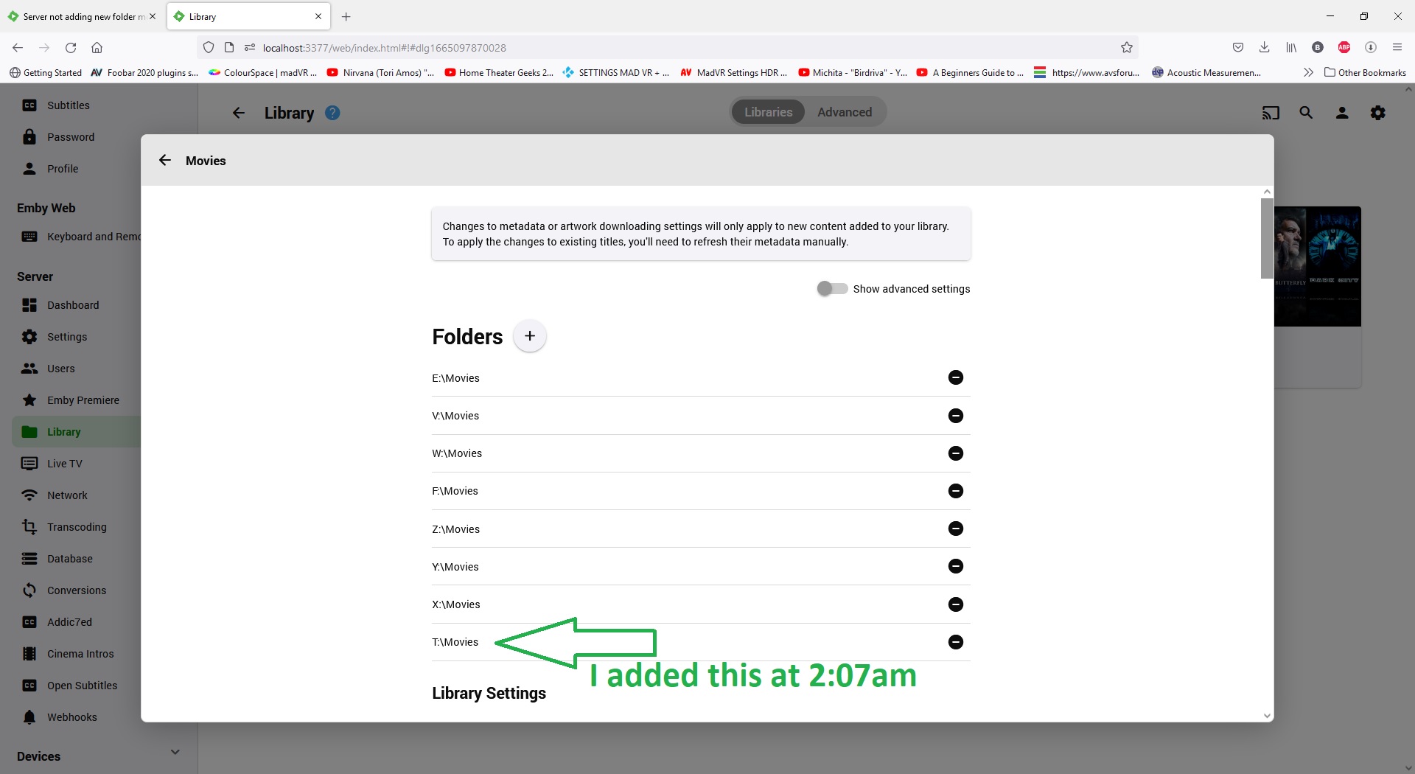Expand the sidebar scroll-down chevron
1415x774 pixels.
pos(175,752)
